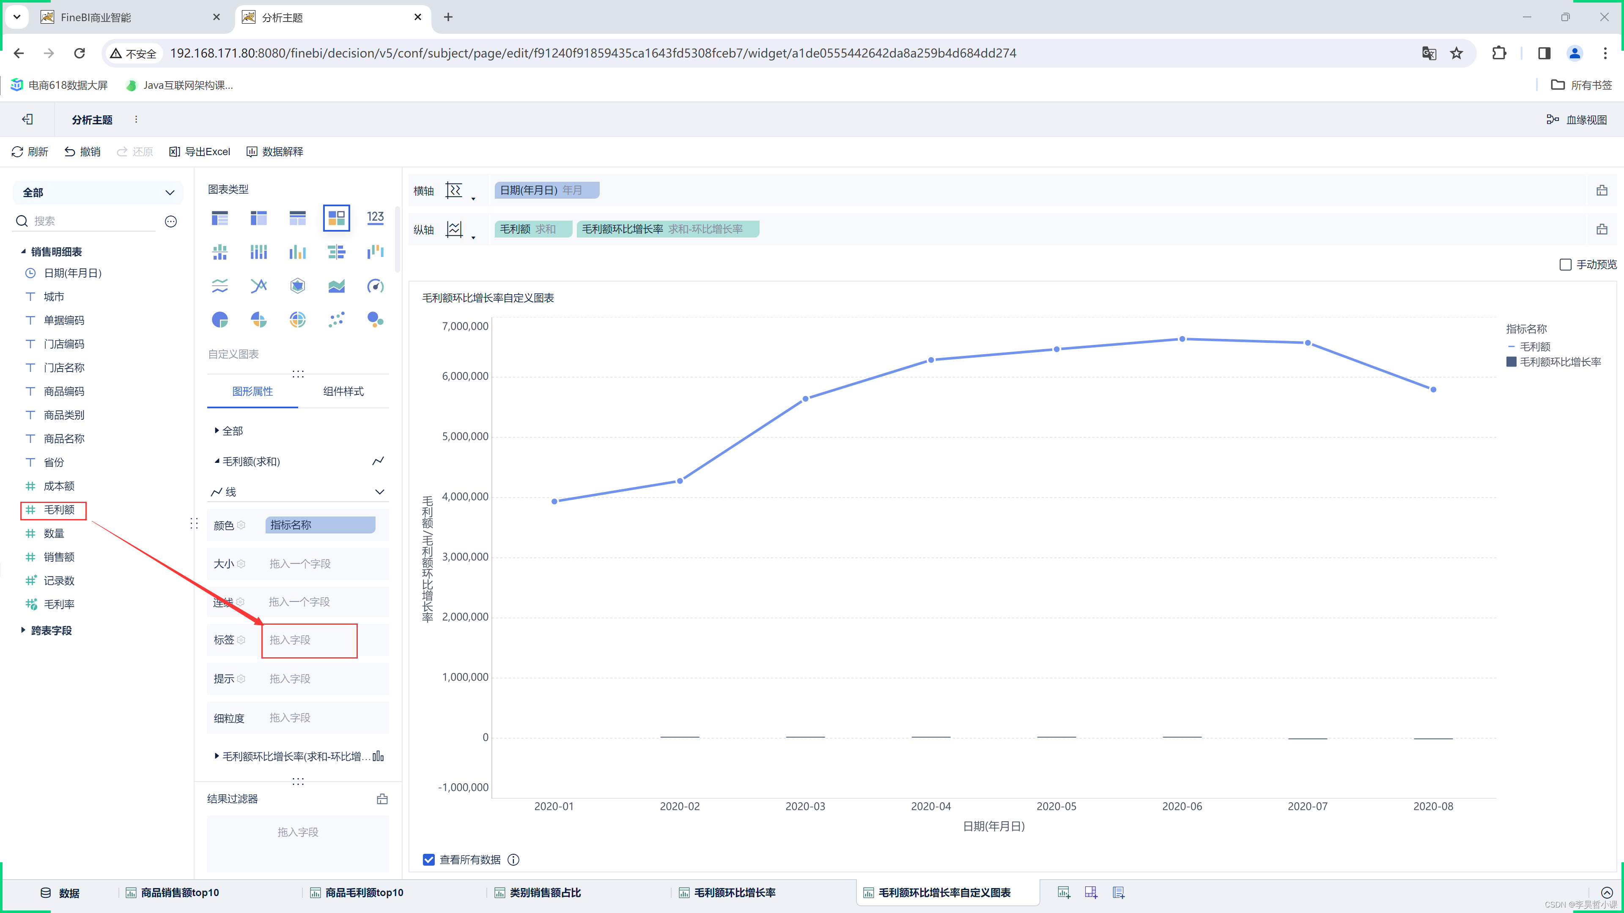The image size is (1624, 913).
Task: Select the cross table chart type
Action: click(x=258, y=219)
